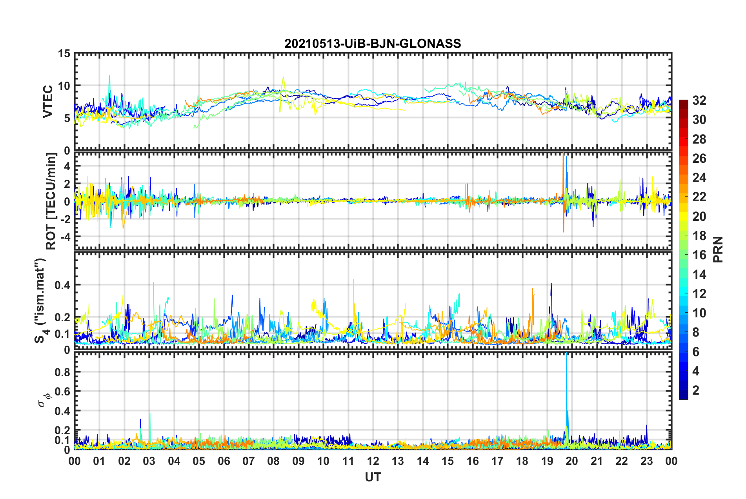Click colorbar tick label 2
This screenshot has width=746, height=499.
[696, 390]
